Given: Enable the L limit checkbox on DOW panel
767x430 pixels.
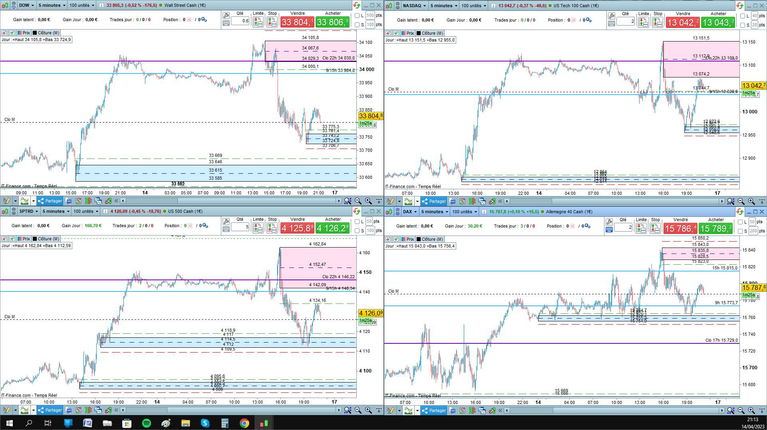Looking at the screenshot, I should click(358, 16).
